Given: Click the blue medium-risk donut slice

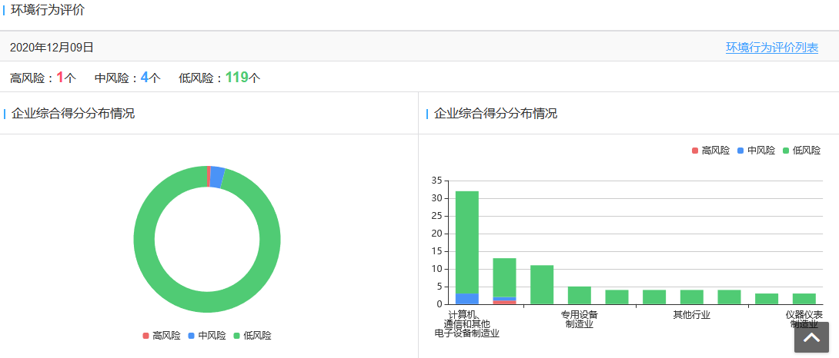Looking at the screenshot, I should coord(217,177).
